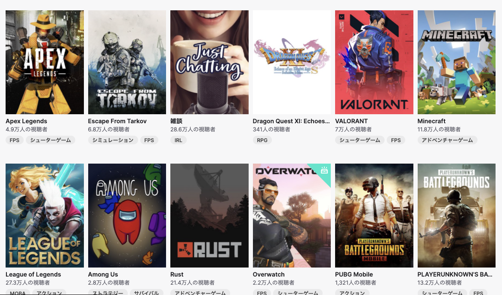This screenshot has height=295, width=502.
Task: Open the League of Legends cover art
Action: [44, 216]
